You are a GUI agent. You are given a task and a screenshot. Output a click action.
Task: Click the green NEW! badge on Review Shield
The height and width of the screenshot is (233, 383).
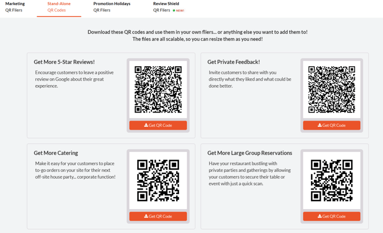[x=179, y=10]
